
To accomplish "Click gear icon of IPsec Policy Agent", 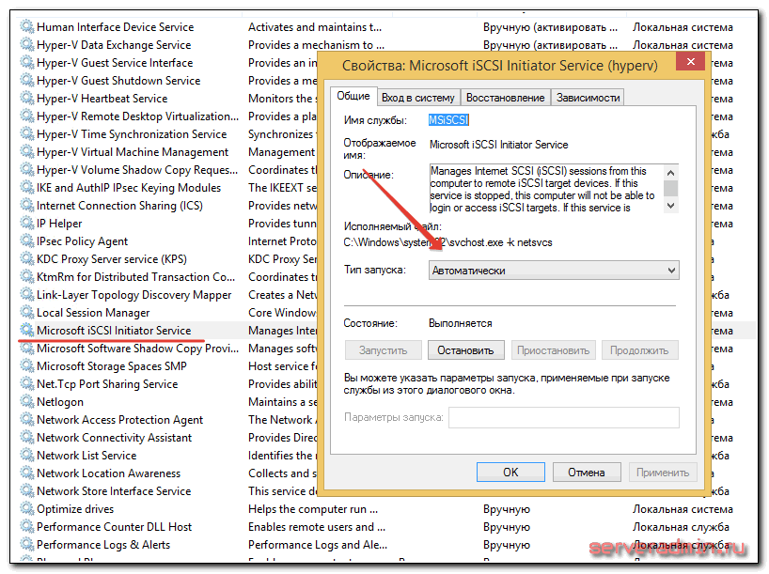I will coord(26,240).
